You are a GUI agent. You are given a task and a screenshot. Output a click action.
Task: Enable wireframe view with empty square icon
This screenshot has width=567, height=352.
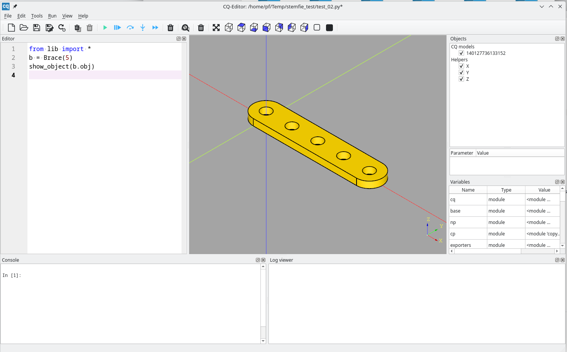coord(317,27)
